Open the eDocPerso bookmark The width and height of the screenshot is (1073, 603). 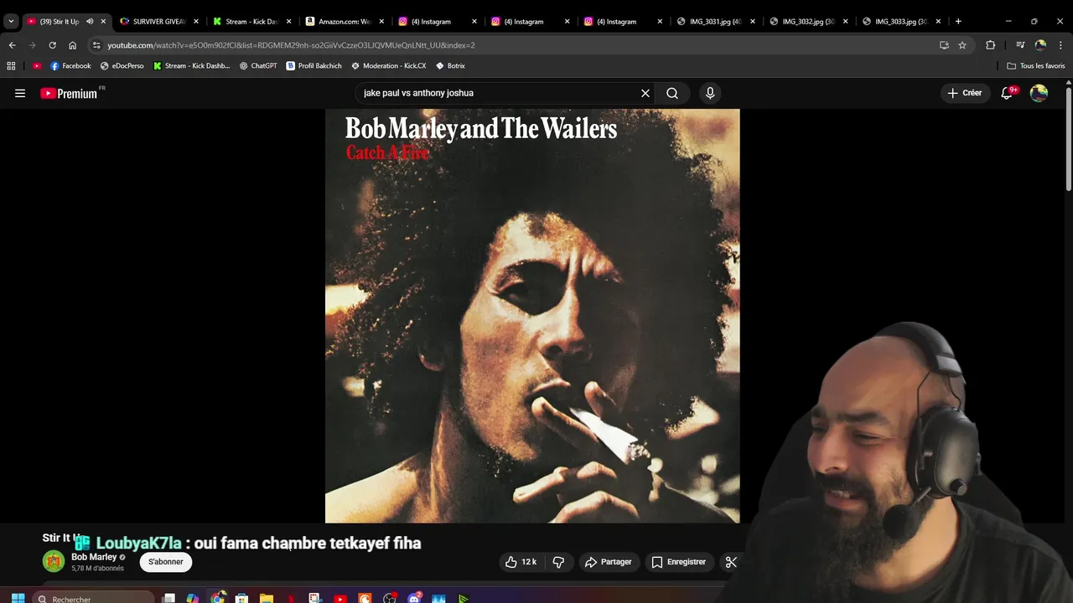(122, 65)
